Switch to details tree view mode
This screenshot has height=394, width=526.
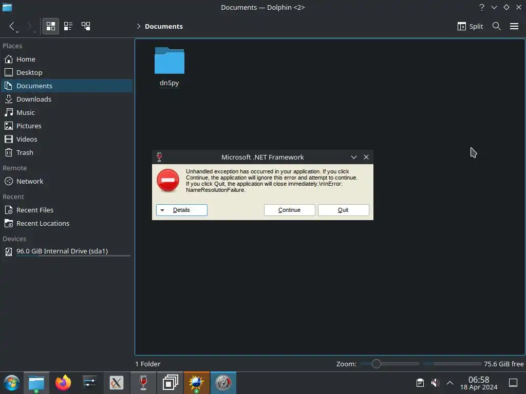coord(86,26)
